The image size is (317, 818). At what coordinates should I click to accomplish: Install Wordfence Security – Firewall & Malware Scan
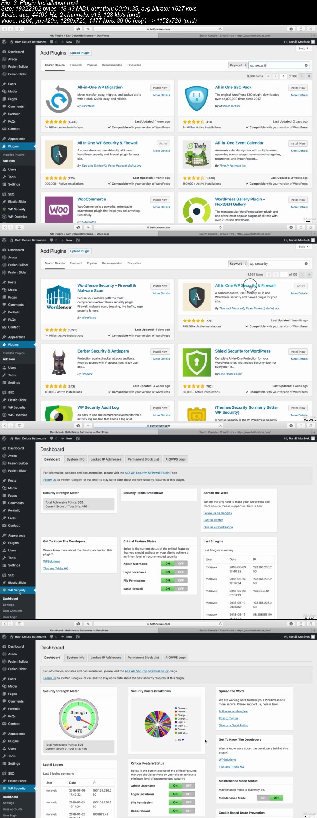[x=160, y=286]
